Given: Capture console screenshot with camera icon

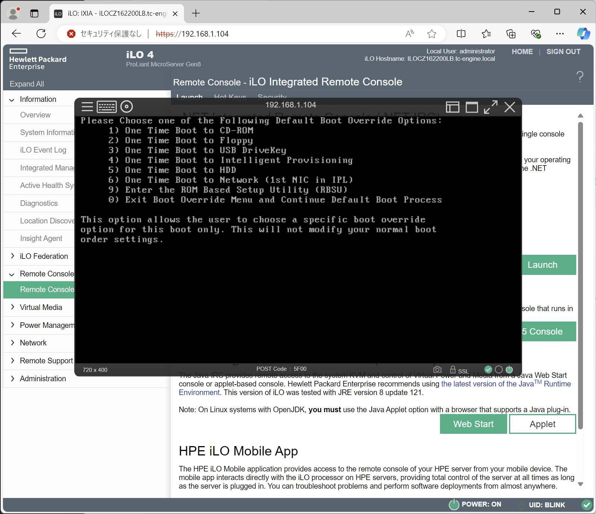Looking at the screenshot, I should pyautogui.click(x=437, y=370).
